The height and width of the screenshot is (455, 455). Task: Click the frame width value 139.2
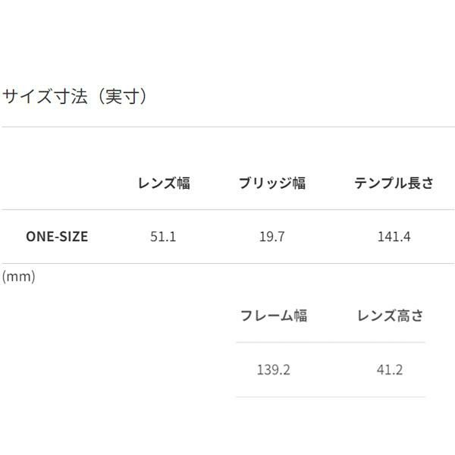pyautogui.click(x=274, y=370)
